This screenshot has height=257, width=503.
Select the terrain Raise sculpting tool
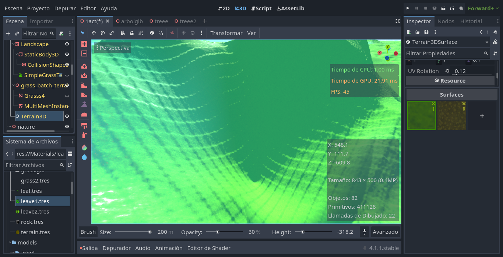(x=84, y=66)
